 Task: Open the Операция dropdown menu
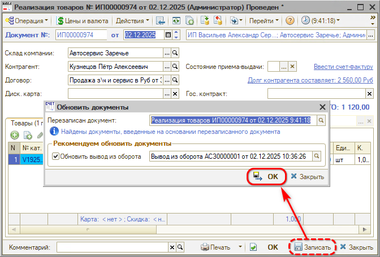[x=26, y=20]
